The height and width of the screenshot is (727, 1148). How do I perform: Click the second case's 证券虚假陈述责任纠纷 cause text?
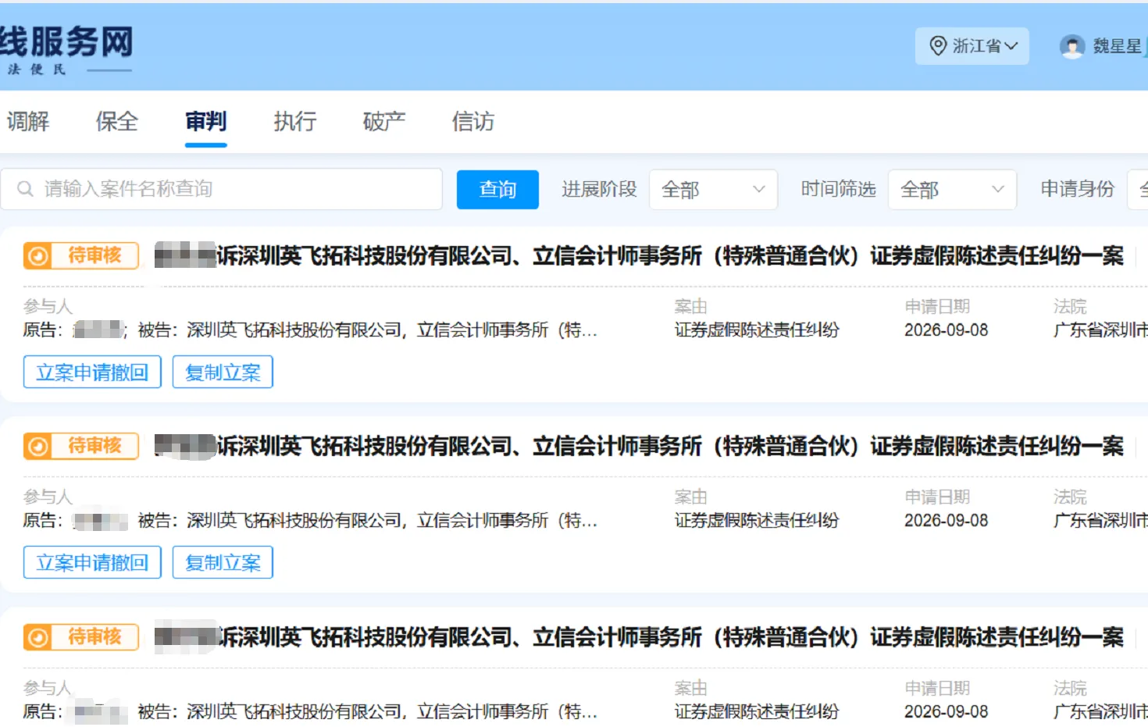pos(757,521)
